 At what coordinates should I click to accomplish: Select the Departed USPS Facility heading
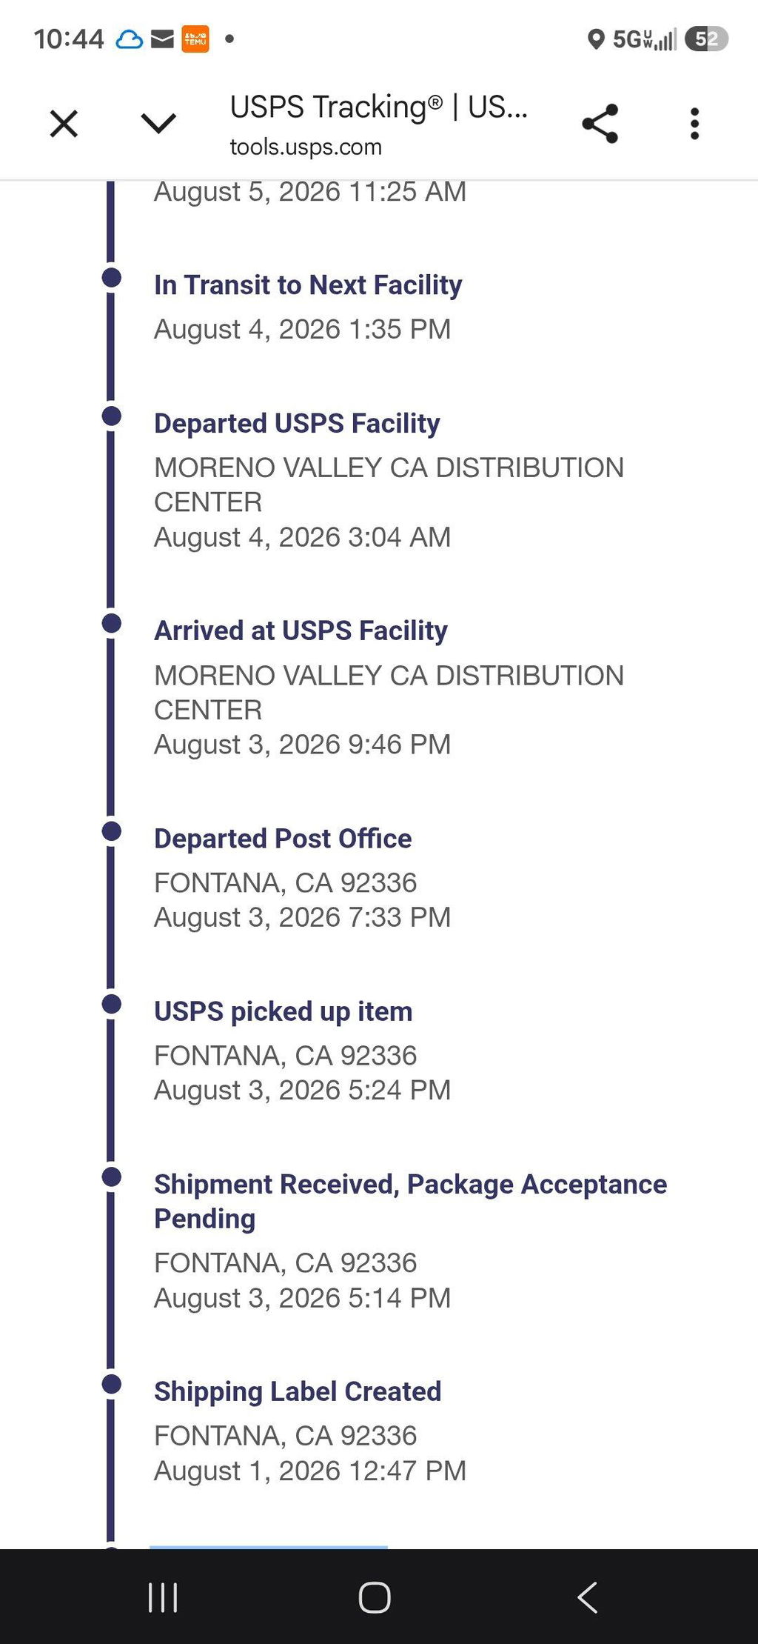pyautogui.click(x=297, y=423)
